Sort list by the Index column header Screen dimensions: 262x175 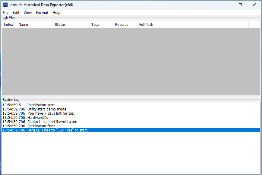tap(9, 24)
